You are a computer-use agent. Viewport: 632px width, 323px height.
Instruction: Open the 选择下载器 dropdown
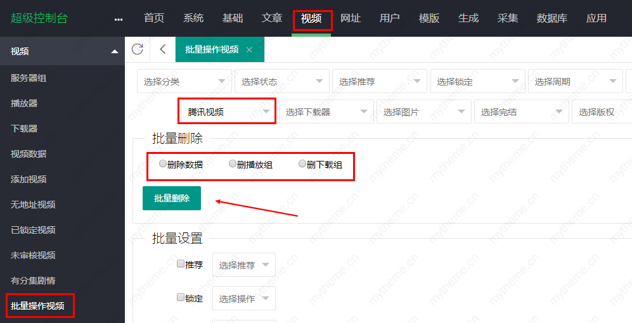[x=326, y=112]
